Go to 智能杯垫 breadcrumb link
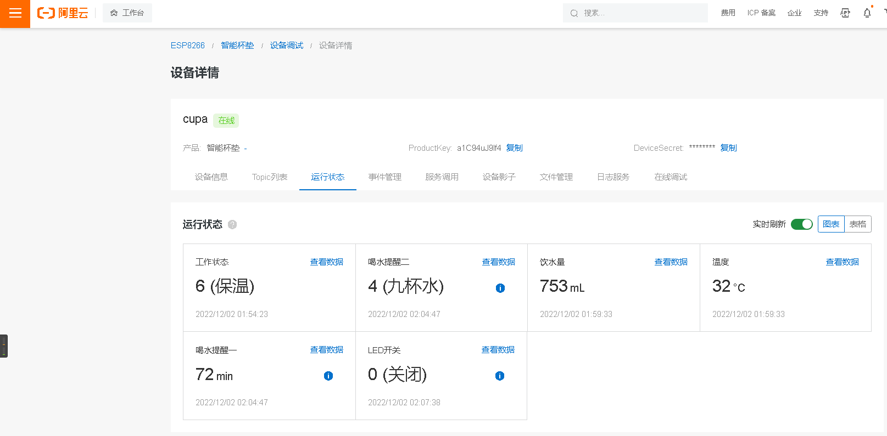The width and height of the screenshot is (887, 436). (237, 46)
